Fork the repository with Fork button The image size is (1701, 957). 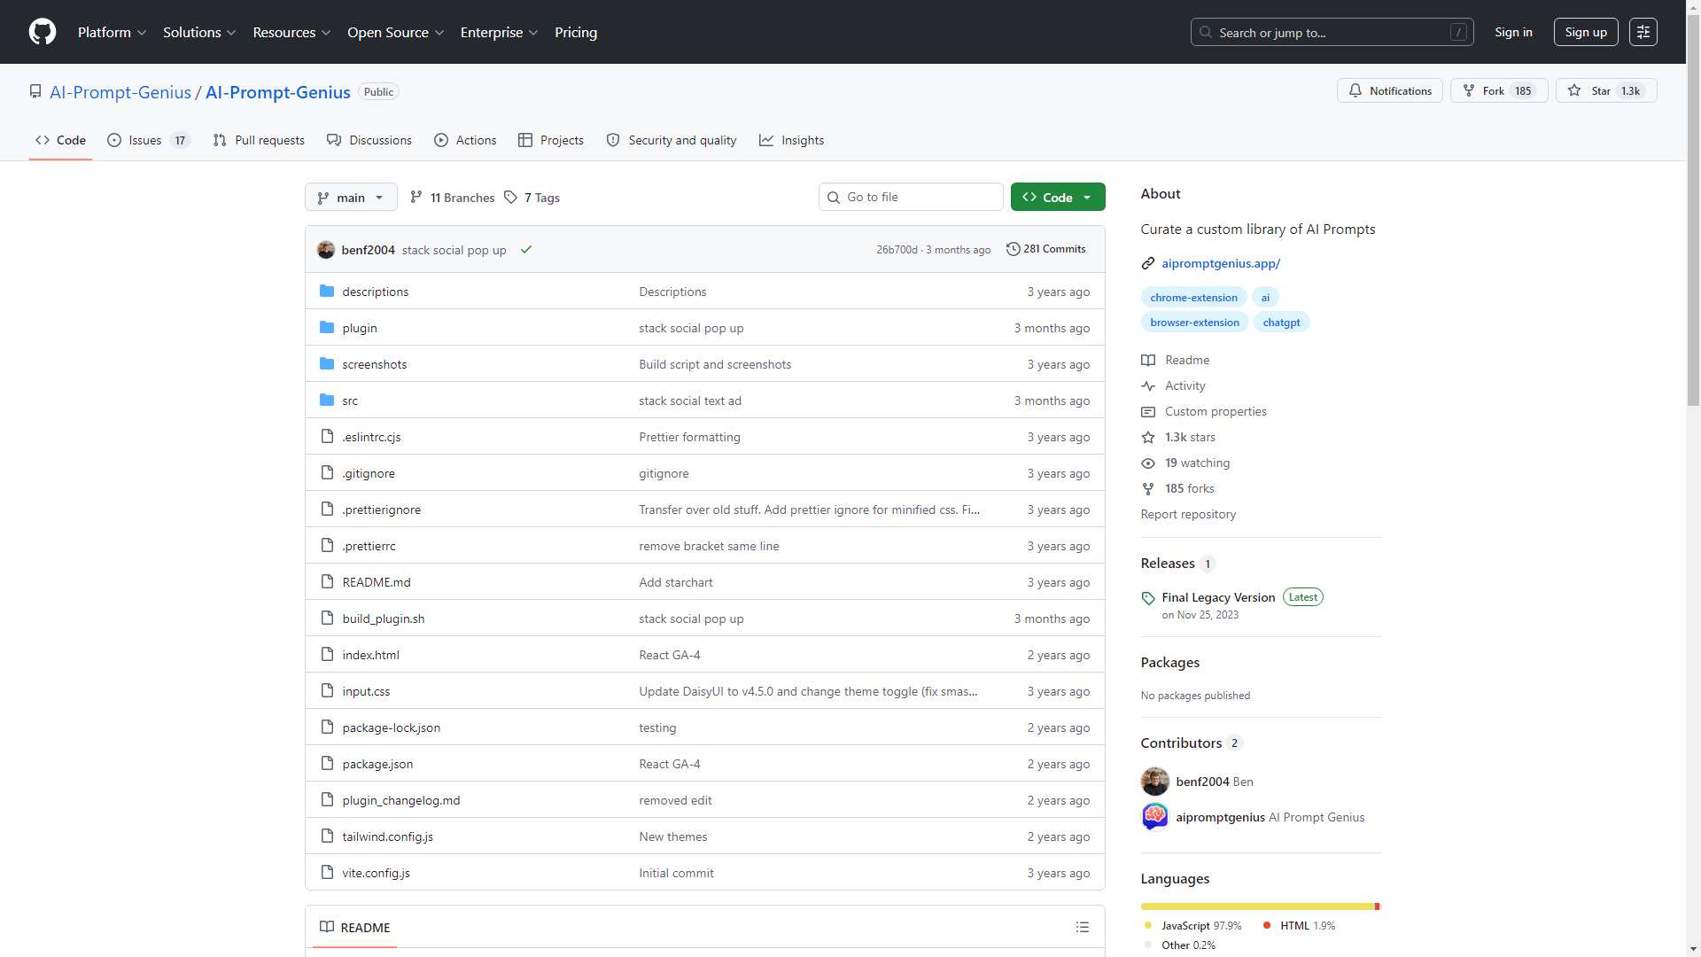tap(1499, 90)
